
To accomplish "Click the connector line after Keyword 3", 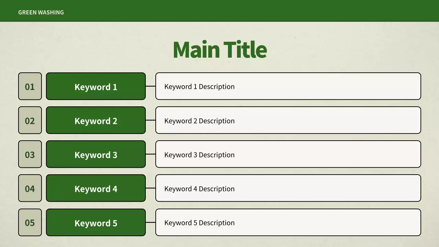I will pyautogui.click(x=151, y=154).
